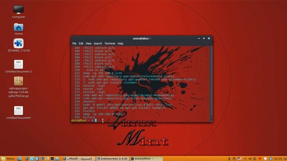The height and width of the screenshot is (161, 287).
Task: Click "sudo apt-get install cinnamon" line
Action: (x=106, y=82)
